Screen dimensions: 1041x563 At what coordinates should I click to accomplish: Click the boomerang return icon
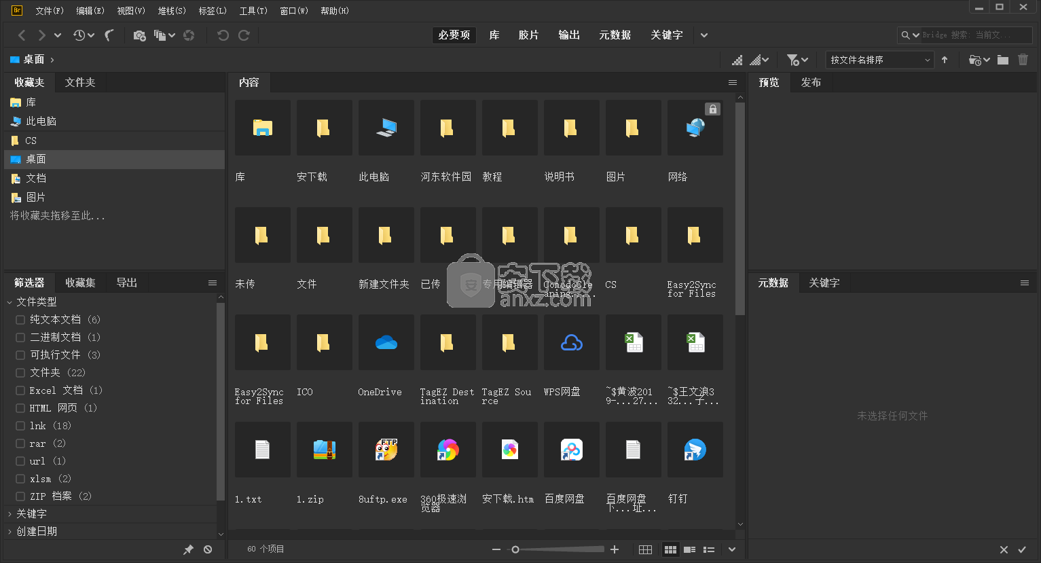click(x=109, y=35)
